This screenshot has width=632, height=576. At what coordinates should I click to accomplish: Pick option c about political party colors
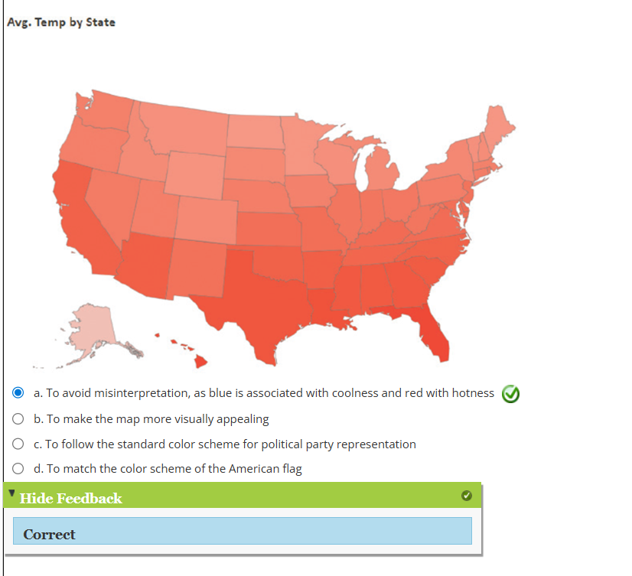point(18,444)
